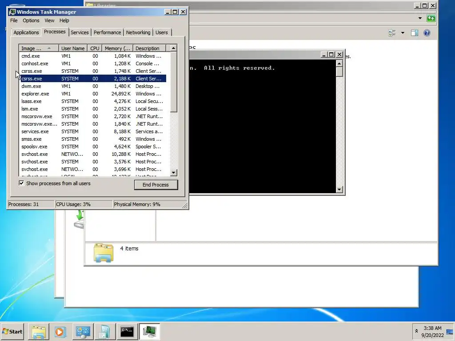Show hidden system tray icons
Viewport: 455px width, 341px height.
click(x=416, y=331)
